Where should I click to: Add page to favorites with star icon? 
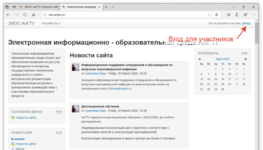click(217, 15)
